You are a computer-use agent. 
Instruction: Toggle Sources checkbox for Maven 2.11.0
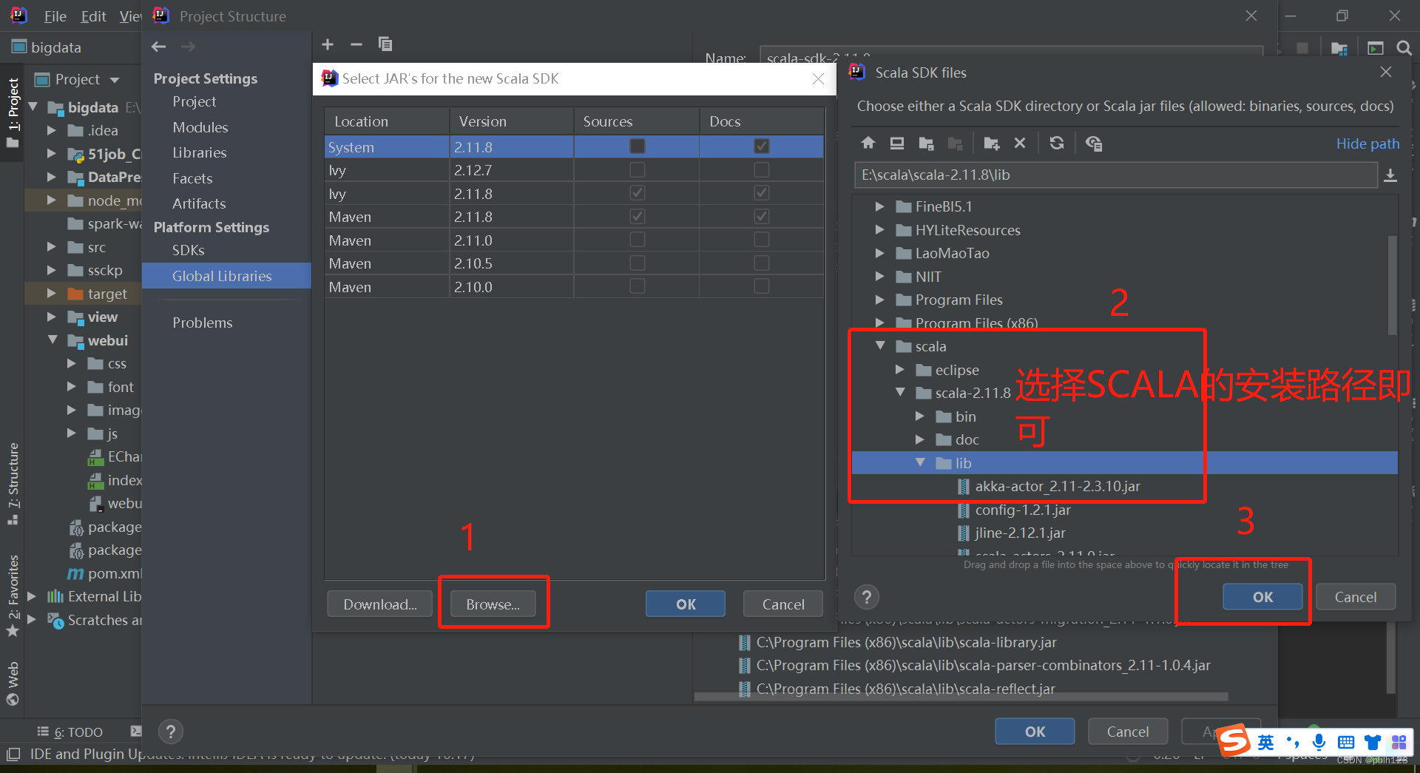pos(637,240)
